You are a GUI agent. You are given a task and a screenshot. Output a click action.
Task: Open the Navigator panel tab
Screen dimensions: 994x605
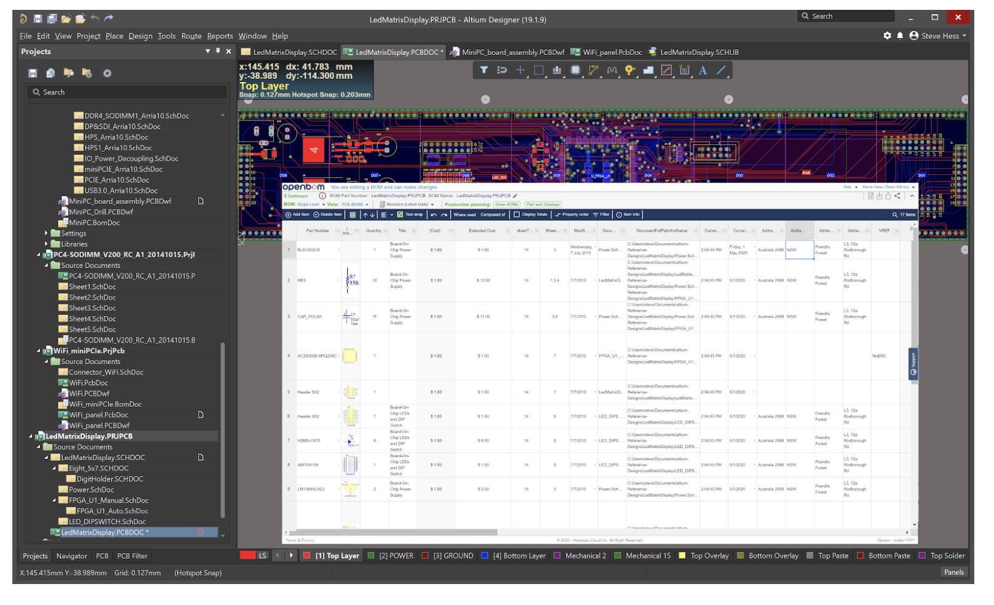72,556
